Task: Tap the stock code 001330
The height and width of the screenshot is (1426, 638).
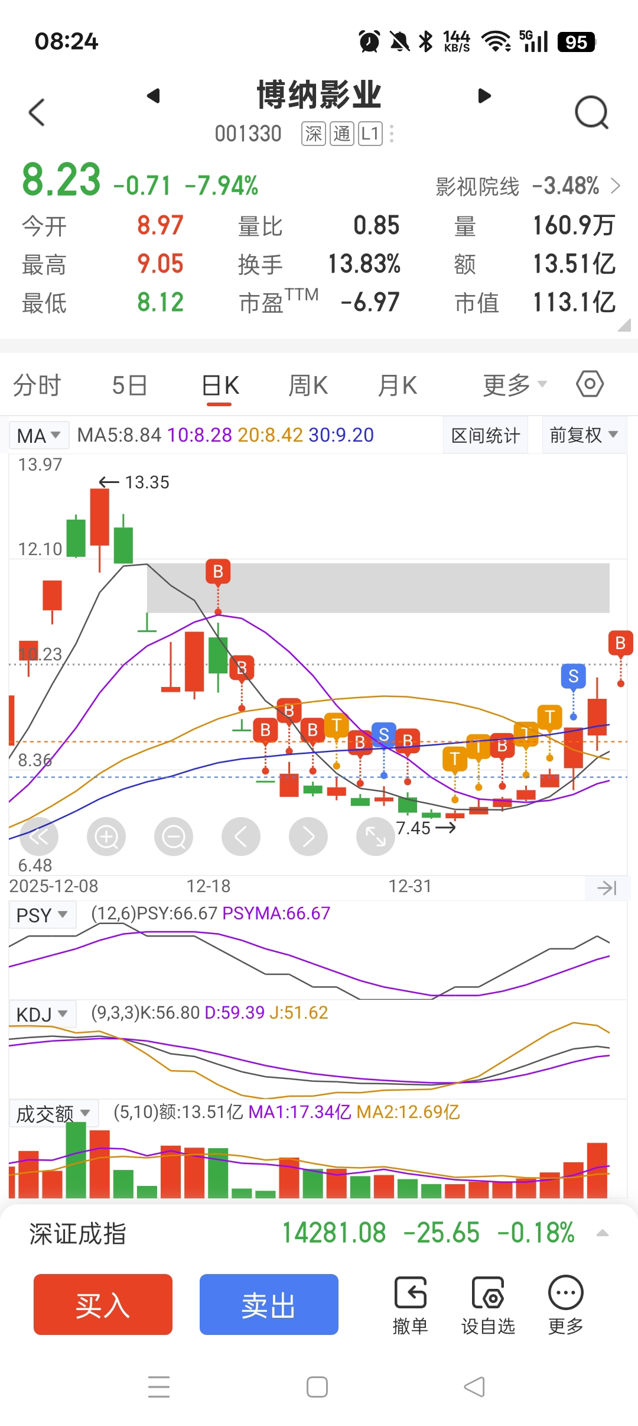Action: [248, 134]
